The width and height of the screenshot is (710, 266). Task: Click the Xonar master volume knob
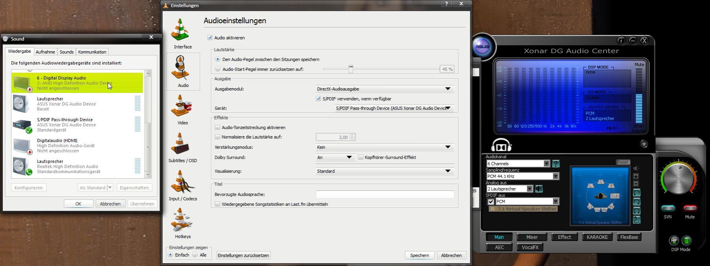coord(679,179)
